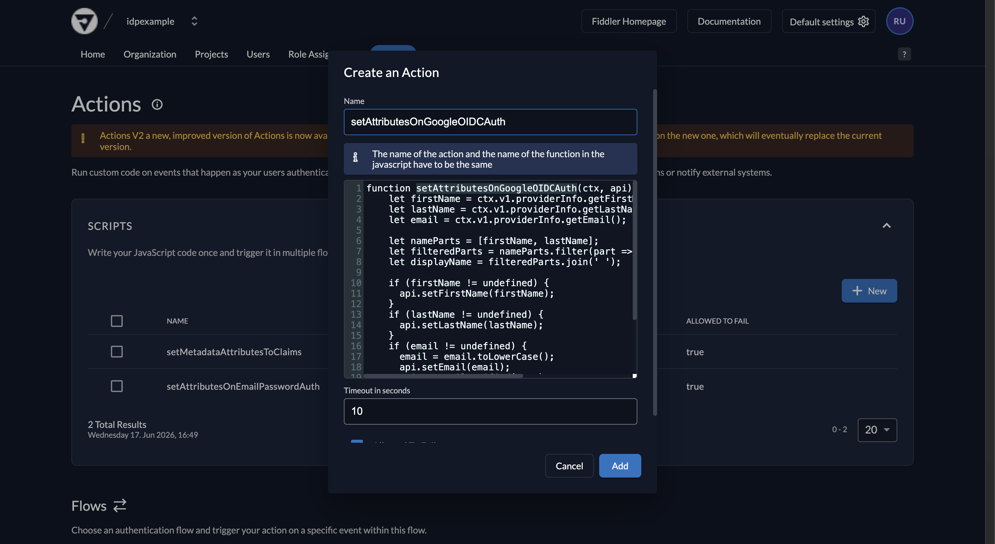Open the Documentation link
The height and width of the screenshot is (544, 995).
[x=729, y=21]
